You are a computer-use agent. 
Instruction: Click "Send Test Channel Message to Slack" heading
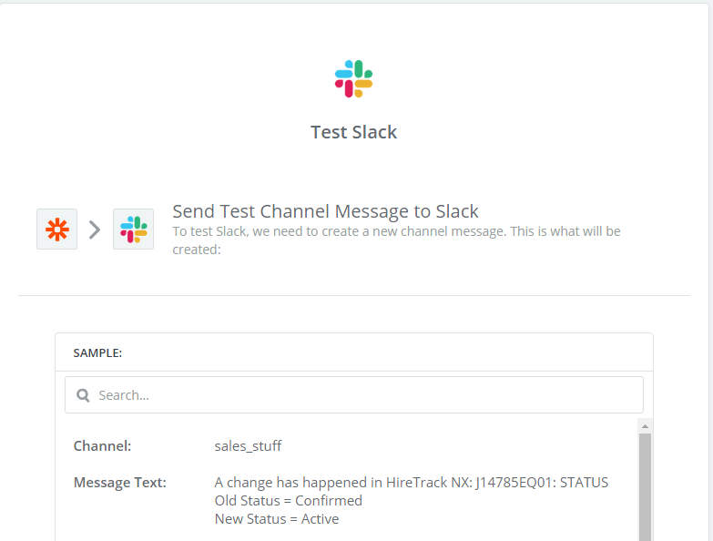click(x=325, y=211)
